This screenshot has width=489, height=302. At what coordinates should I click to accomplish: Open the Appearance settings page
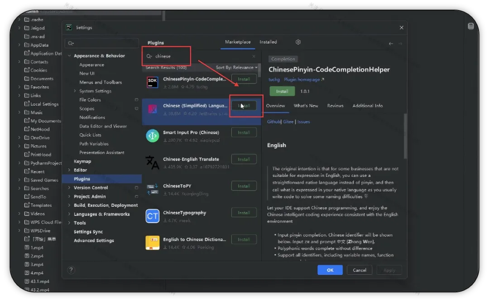coord(91,65)
